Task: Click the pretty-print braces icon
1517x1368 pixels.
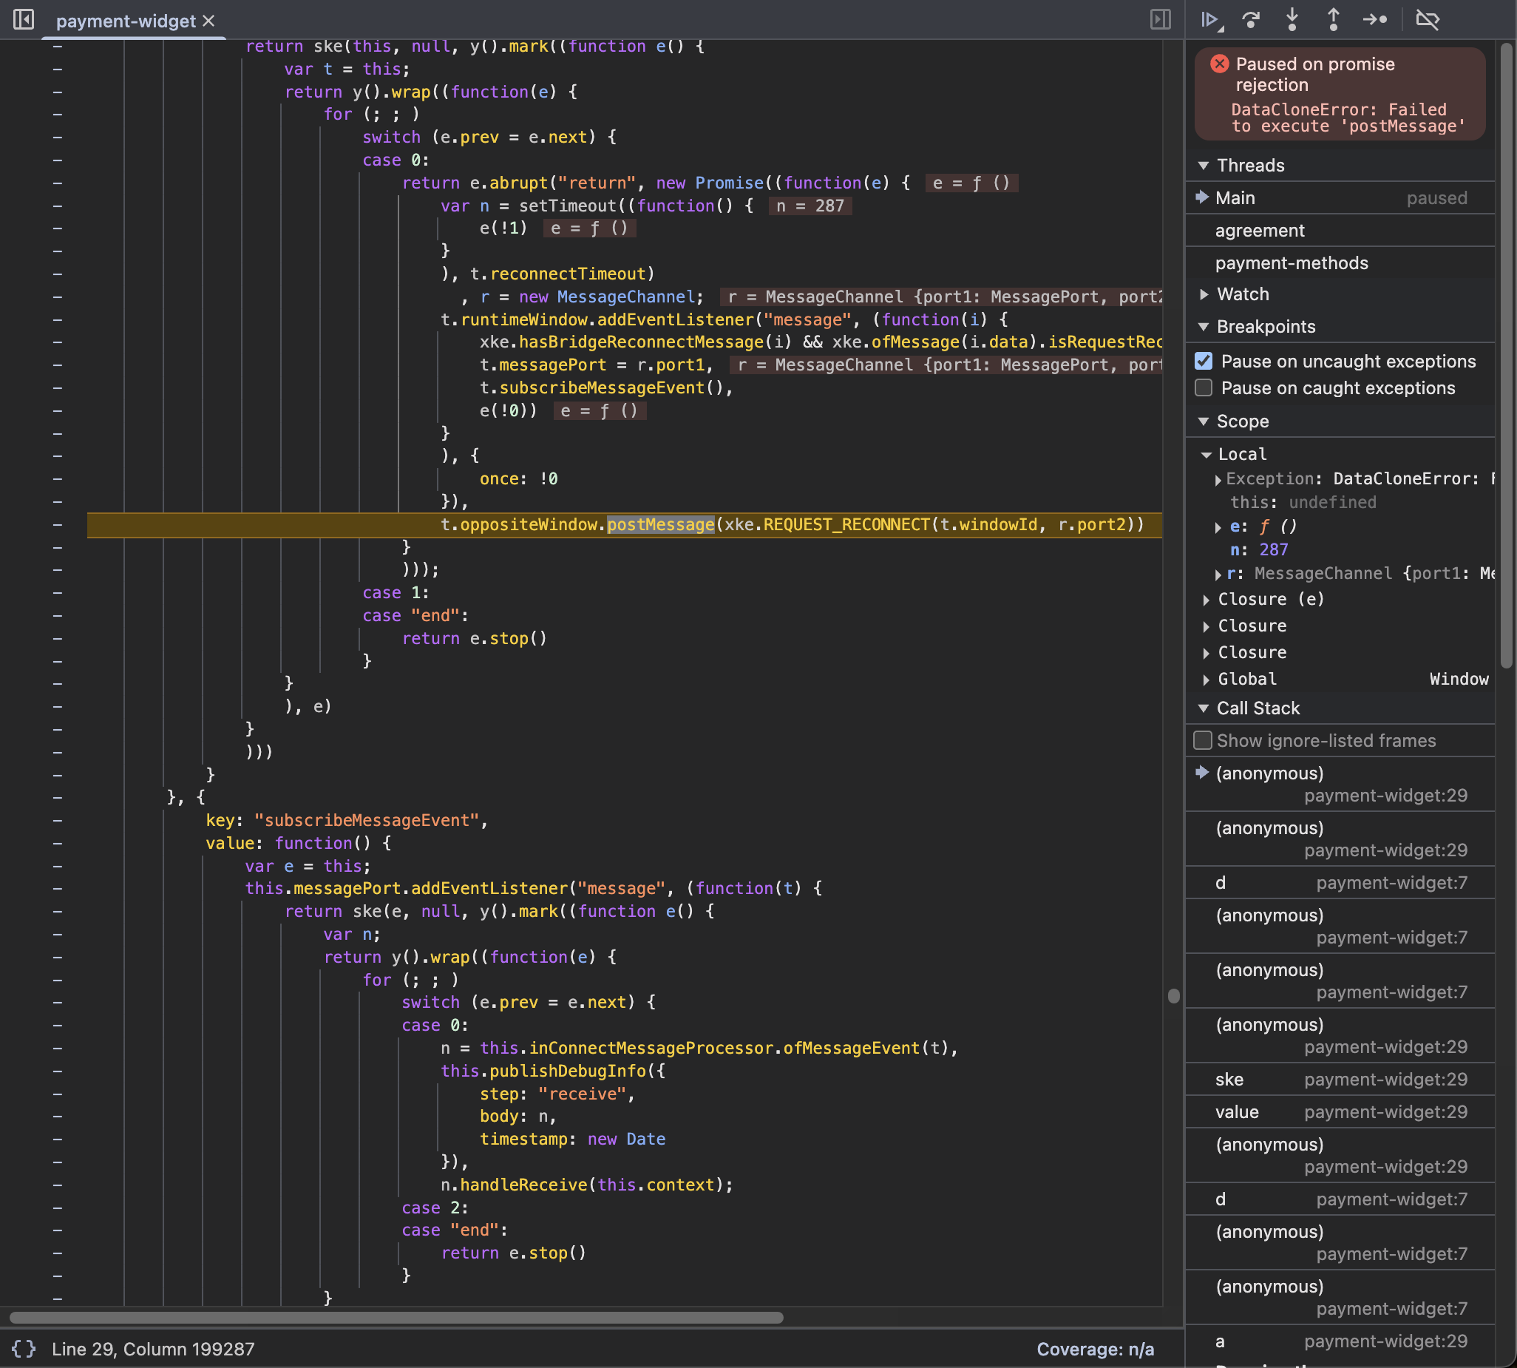Action: (x=24, y=1350)
